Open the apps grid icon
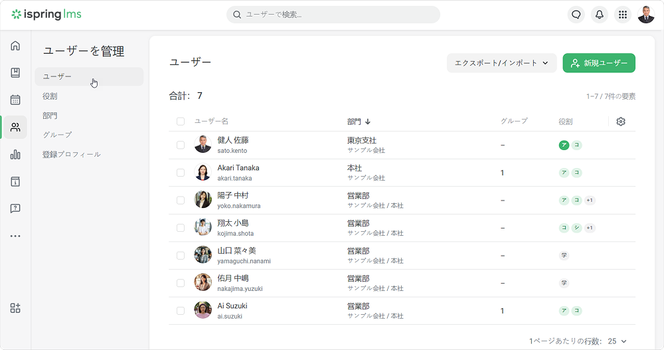 click(622, 15)
